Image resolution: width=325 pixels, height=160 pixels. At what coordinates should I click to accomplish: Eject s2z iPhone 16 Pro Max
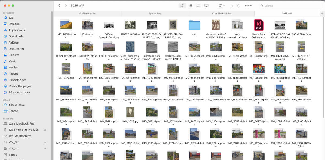[45, 130]
